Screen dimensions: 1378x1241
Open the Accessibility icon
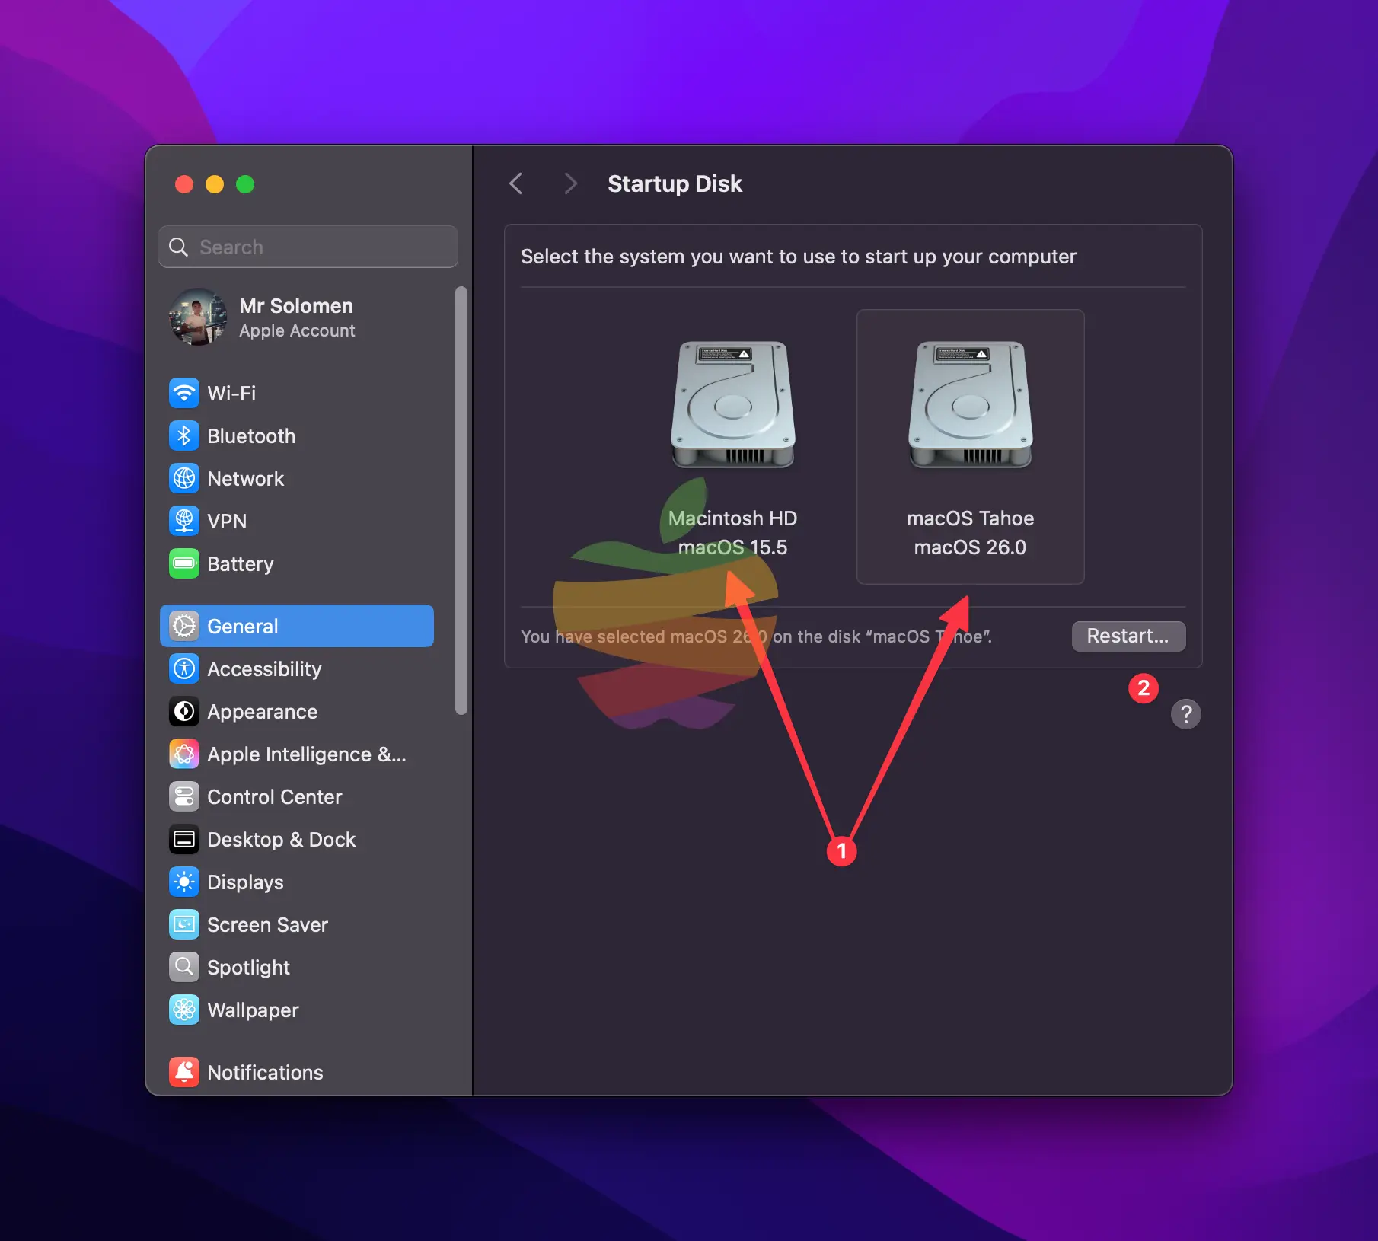184,669
